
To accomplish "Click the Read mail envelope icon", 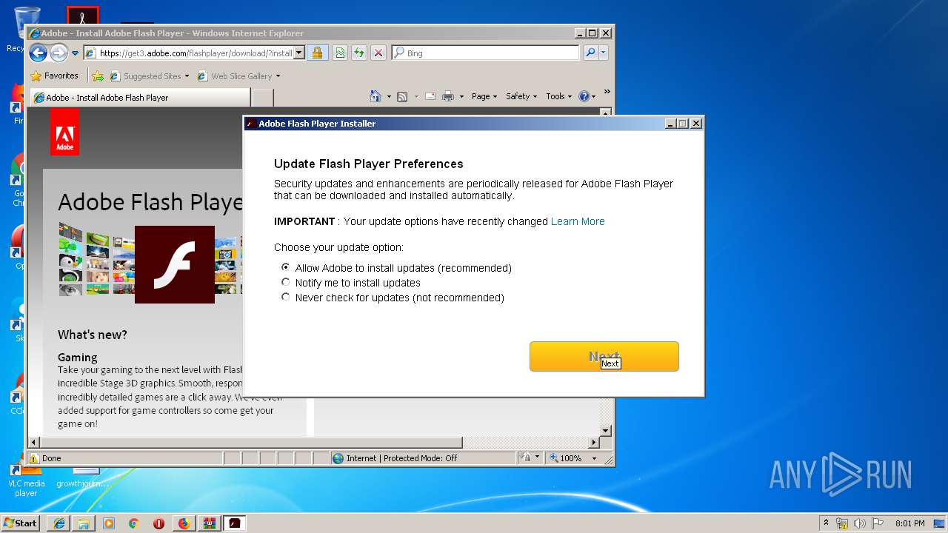I will tap(430, 96).
